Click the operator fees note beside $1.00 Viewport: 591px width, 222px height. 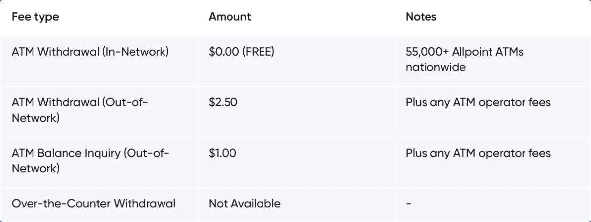[478, 153]
